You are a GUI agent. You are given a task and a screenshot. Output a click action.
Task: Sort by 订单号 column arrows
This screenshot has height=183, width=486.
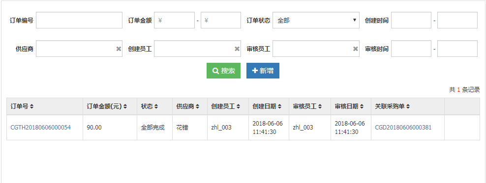pos(31,106)
